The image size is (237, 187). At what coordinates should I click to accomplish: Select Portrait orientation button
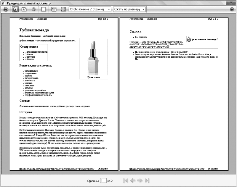click(15, 9)
